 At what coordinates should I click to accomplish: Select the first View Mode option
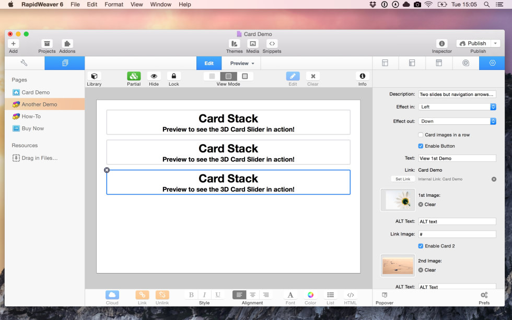pyautogui.click(x=212, y=76)
